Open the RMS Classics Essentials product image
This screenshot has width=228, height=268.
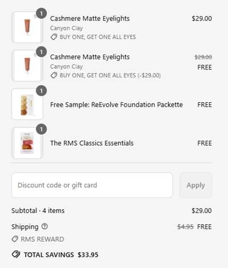[x=27, y=143]
